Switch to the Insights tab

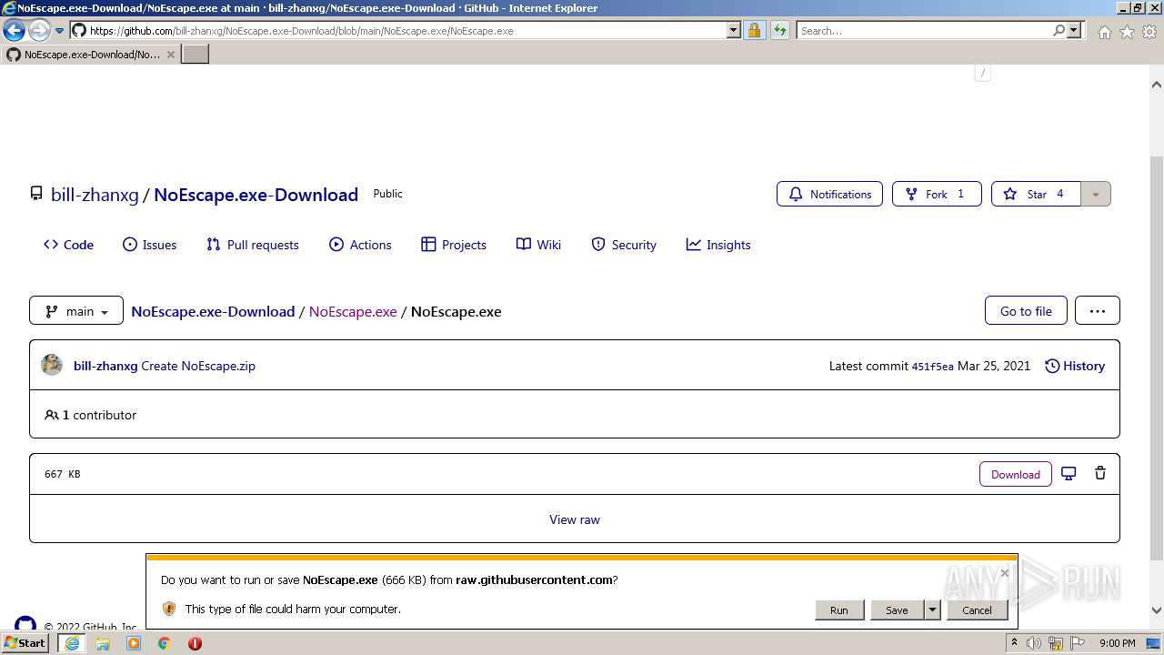718,245
